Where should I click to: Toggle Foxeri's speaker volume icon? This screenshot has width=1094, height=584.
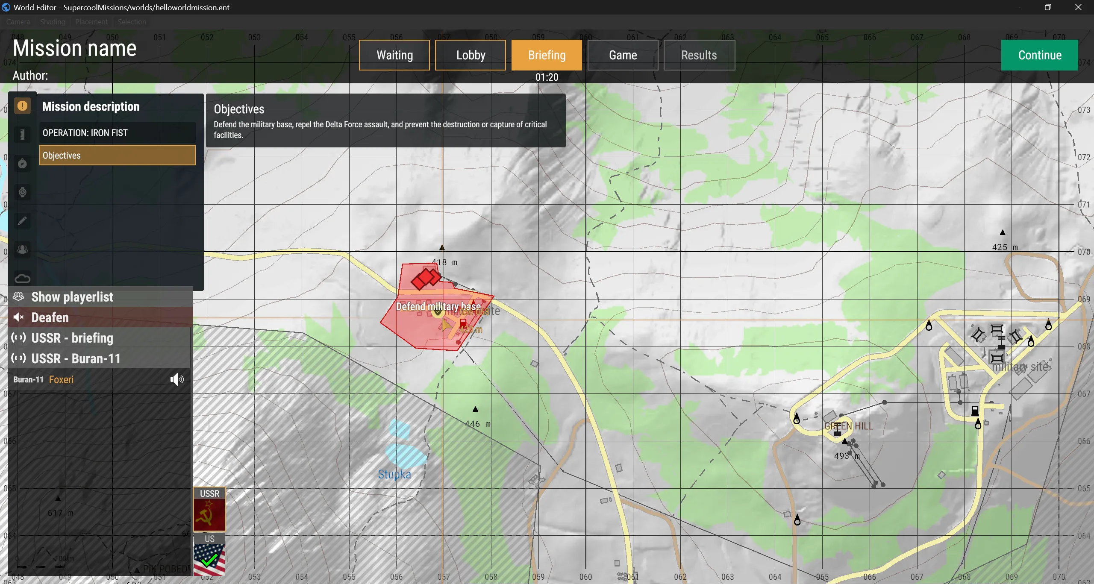point(177,379)
